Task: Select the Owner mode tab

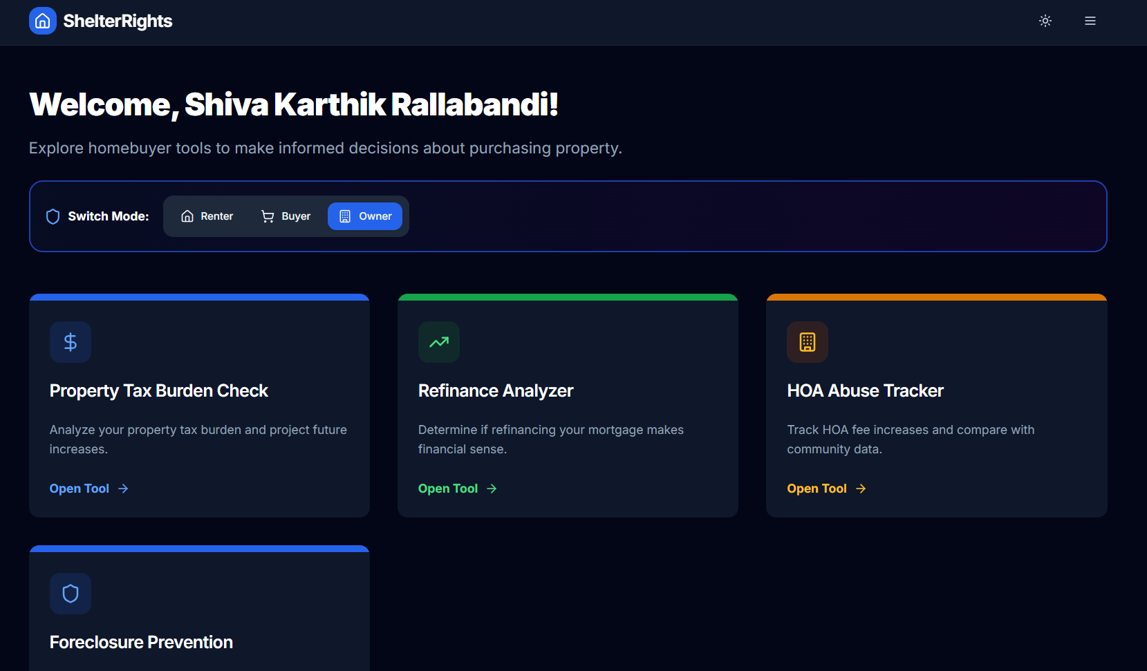Action: coord(365,216)
